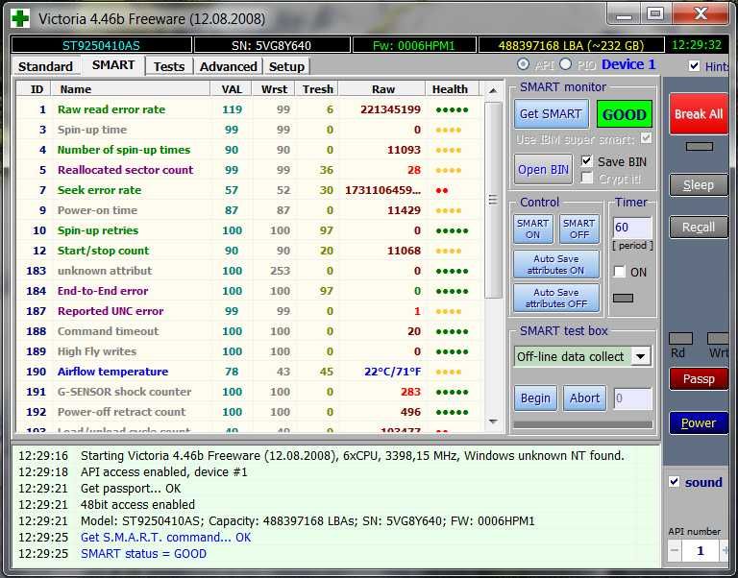Click the Recall button
Viewport: 738px width, 578px height.
pos(699,228)
